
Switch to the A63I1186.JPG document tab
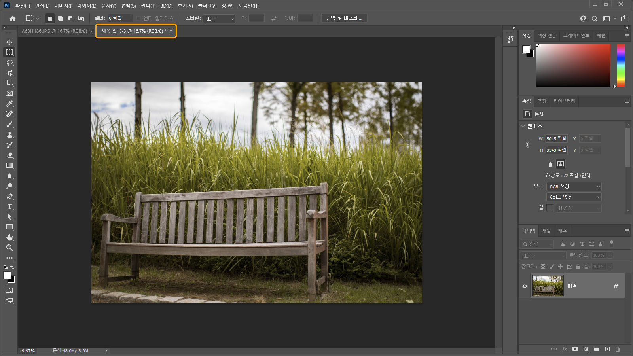pyautogui.click(x=54, y=31)
